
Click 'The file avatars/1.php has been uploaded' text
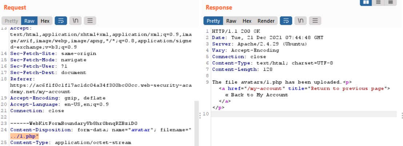click(x=277, y=82)
